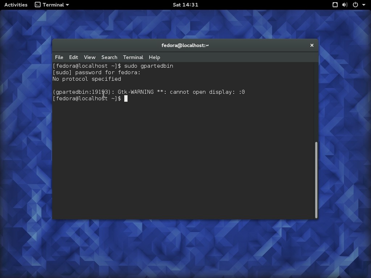Open the File menu in the terminal
The image size is (371, 278).
tap(59, 58)
